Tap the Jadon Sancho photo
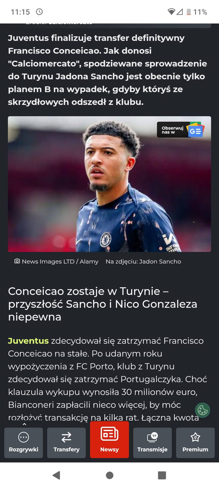This screenshot has height=488, width=219. coord(109,184)
